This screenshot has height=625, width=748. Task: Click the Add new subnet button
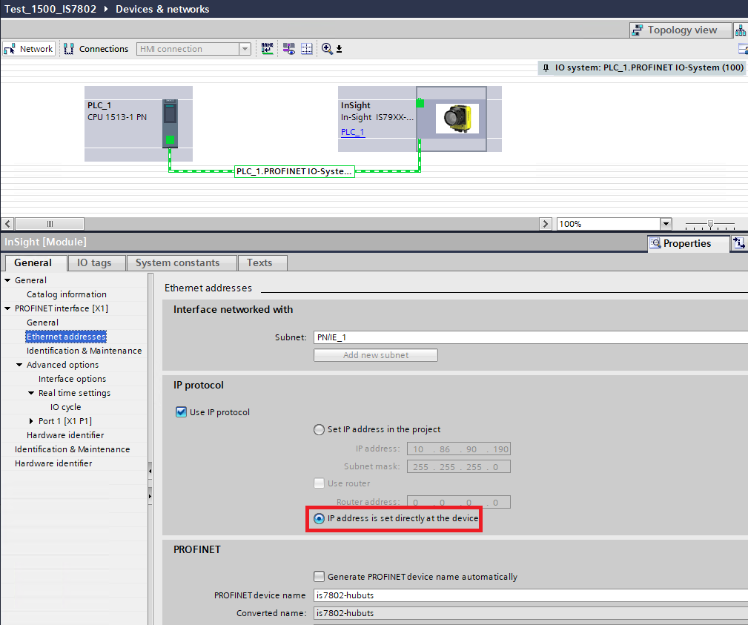[x=375, y=354]
